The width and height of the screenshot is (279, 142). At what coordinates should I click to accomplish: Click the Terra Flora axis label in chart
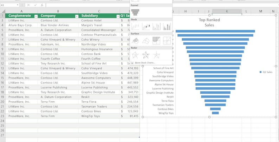[x=168, y=101]
